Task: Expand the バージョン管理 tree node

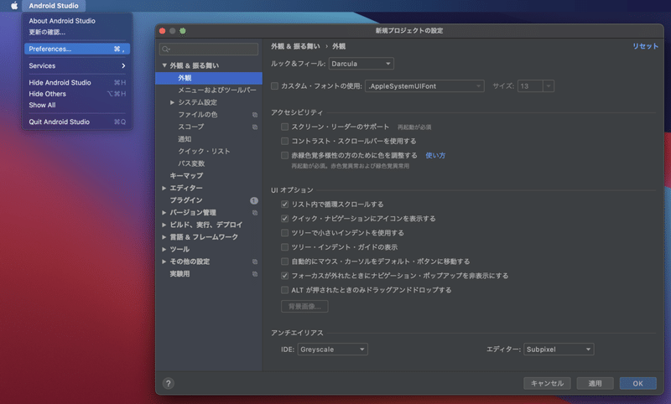Action: click(164, 212)
